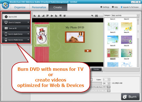Choose the Baby08 menu template thumbnail
Image resolution: width=142 pixels, height=102 pixels.
127,53
